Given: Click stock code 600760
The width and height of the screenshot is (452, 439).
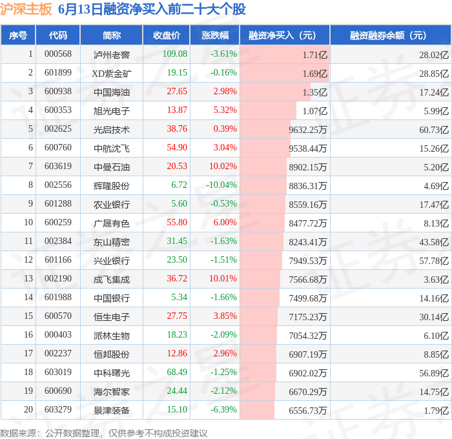Looking at the screenshot, I should (58, 148).
